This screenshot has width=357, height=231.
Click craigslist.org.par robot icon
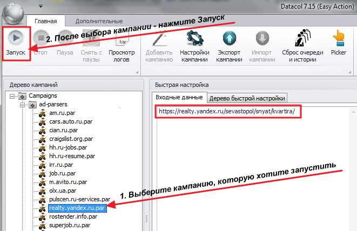tap(43, 139)
